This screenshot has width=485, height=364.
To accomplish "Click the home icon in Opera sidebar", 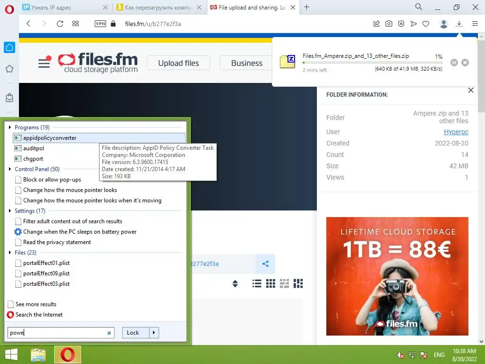I will [9, 47].
